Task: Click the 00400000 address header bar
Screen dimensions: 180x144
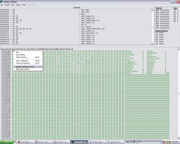Action: 77,8
